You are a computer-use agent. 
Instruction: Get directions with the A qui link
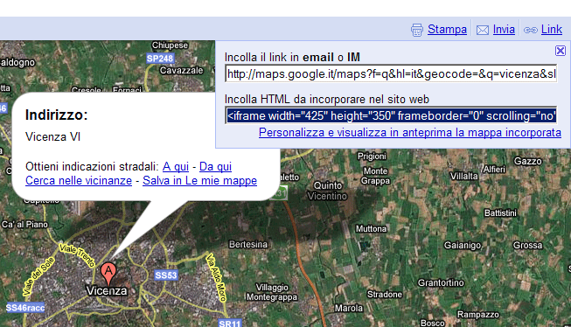(x=176, y=166)
